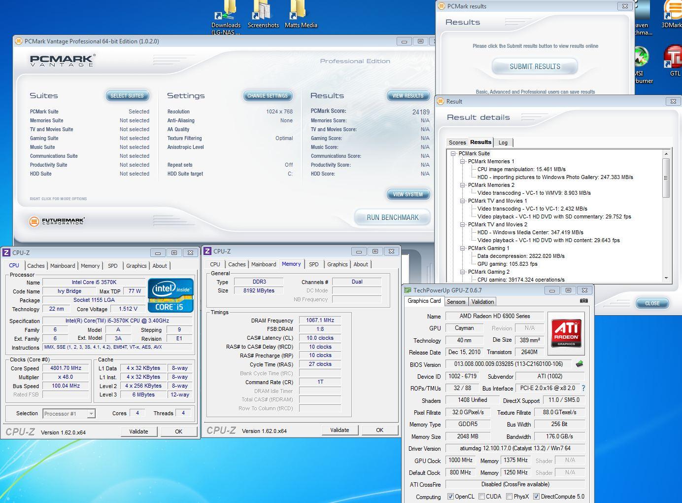682x503 pixels.
Task: Click Validate in the left CPU-Z window
Action: pyautogui.click(x=138, y=431)
